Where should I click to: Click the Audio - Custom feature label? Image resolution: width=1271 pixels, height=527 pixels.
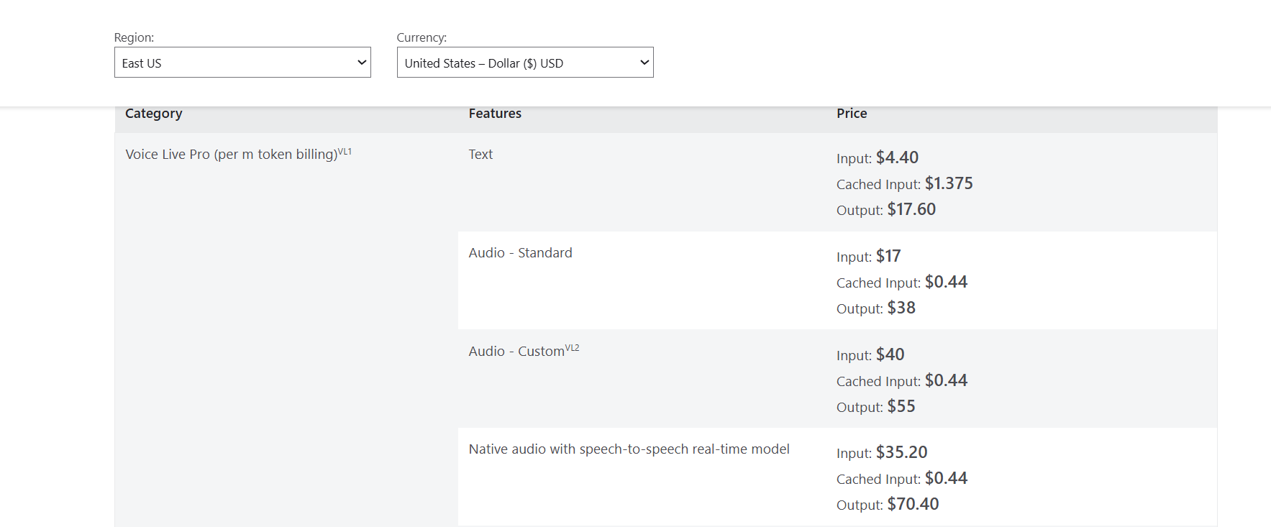tap(516, 352)
